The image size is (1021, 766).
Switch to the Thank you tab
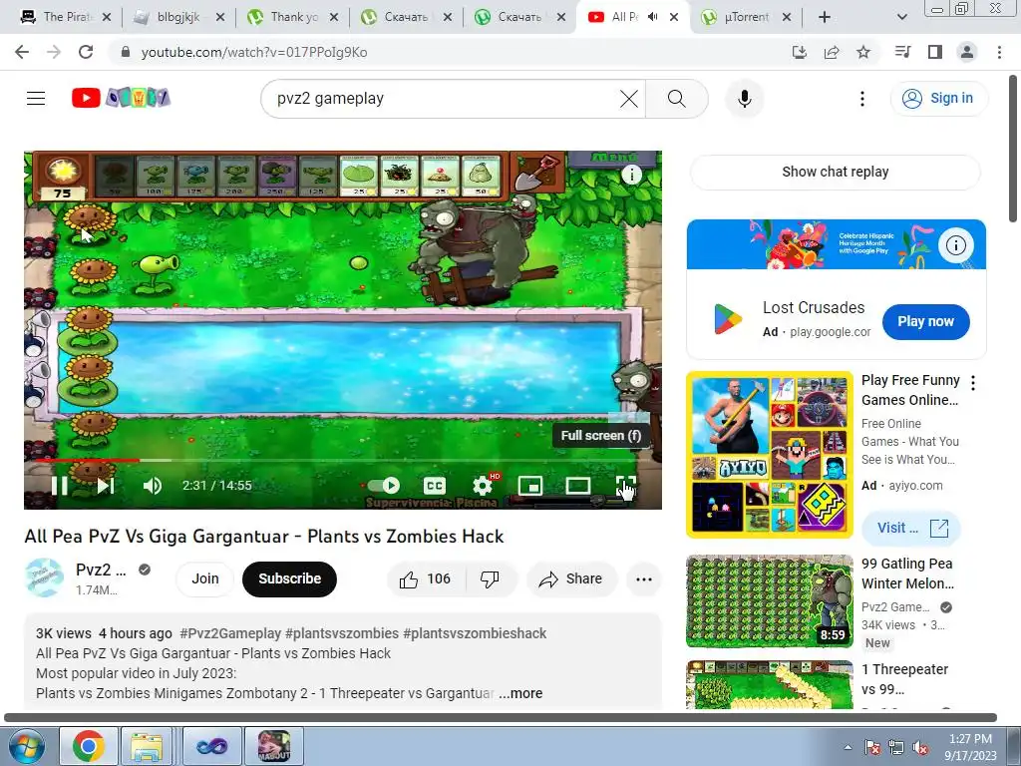click(292, 17)
